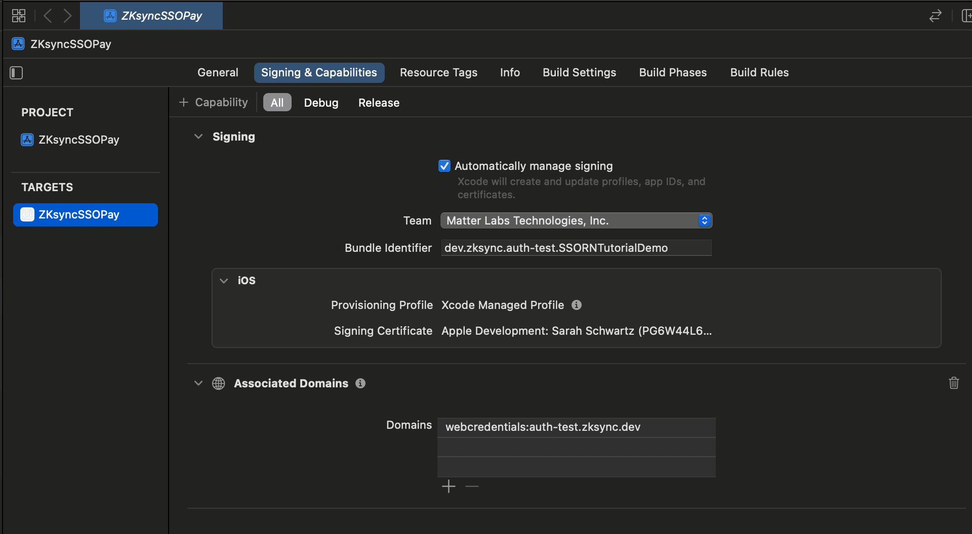Select Signing & Capabilities tab
Viewport: 972px width, 534px height.
pos(319,72)
